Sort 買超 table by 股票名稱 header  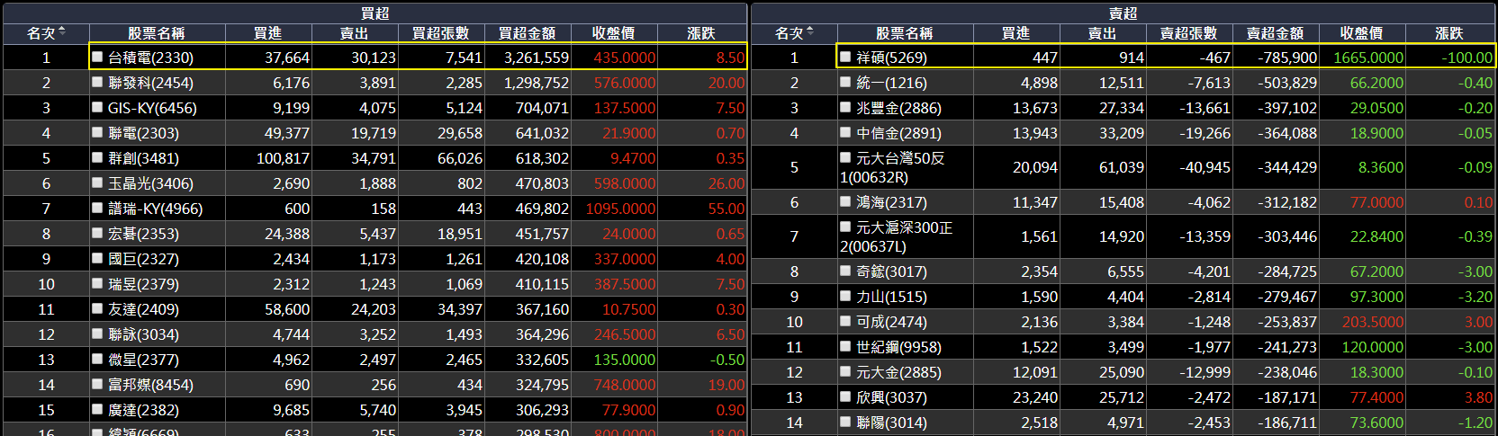click(x=156, y=33)
